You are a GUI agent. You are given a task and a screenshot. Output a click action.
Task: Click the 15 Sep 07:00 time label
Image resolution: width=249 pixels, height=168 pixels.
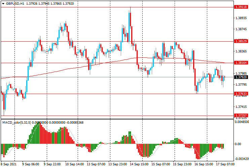(161, 164)
